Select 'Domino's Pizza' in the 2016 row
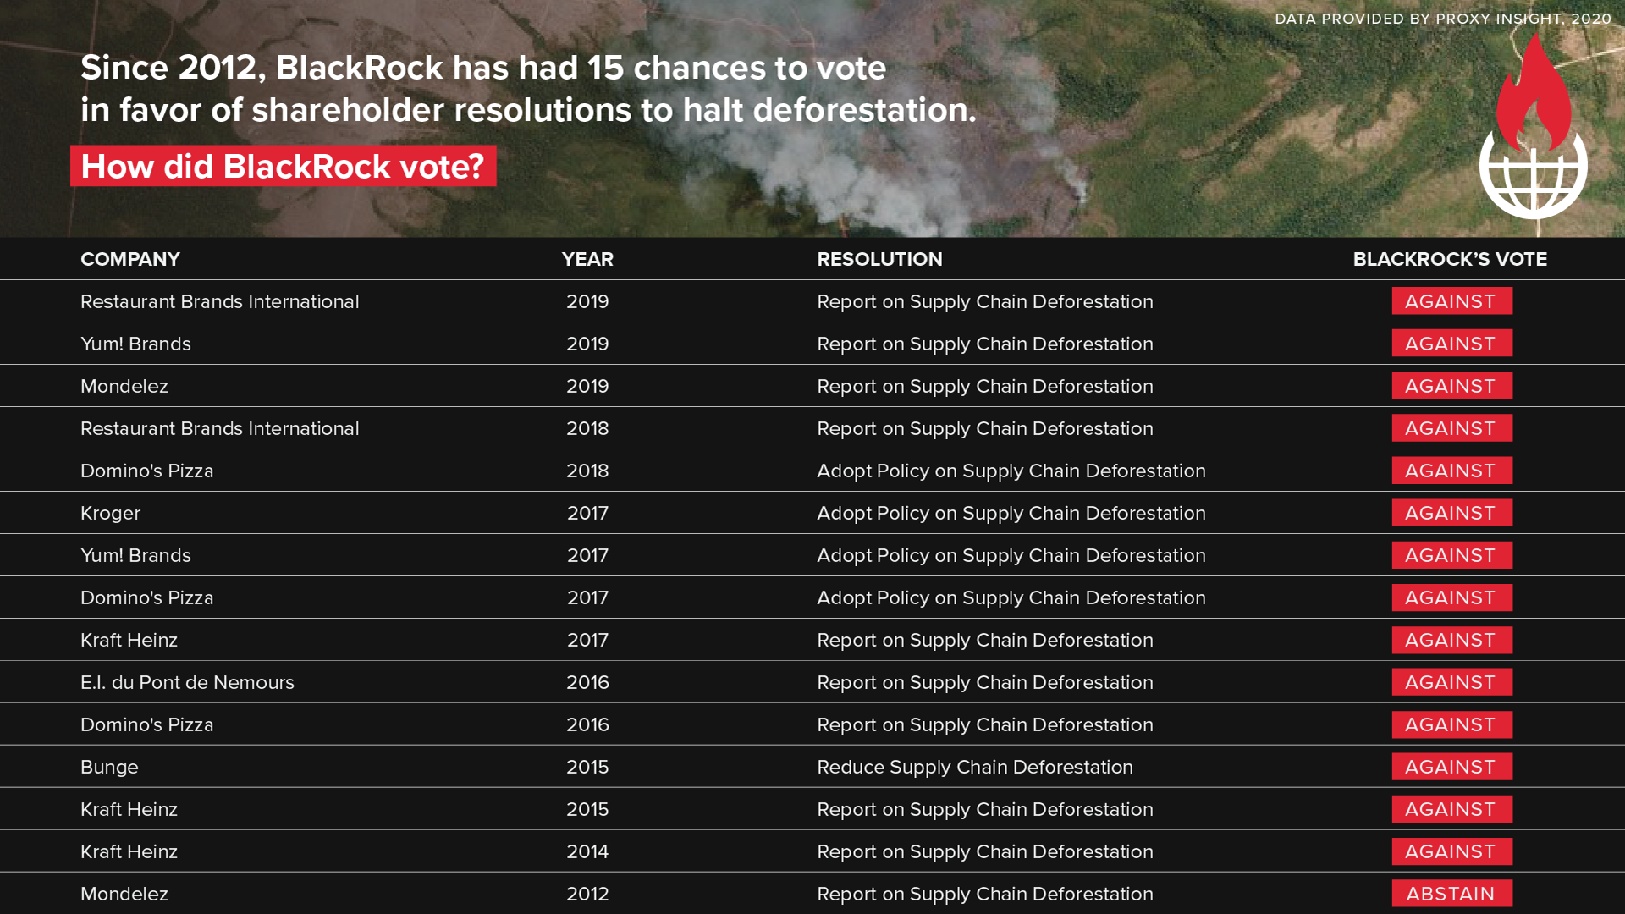 pos(147,724)
